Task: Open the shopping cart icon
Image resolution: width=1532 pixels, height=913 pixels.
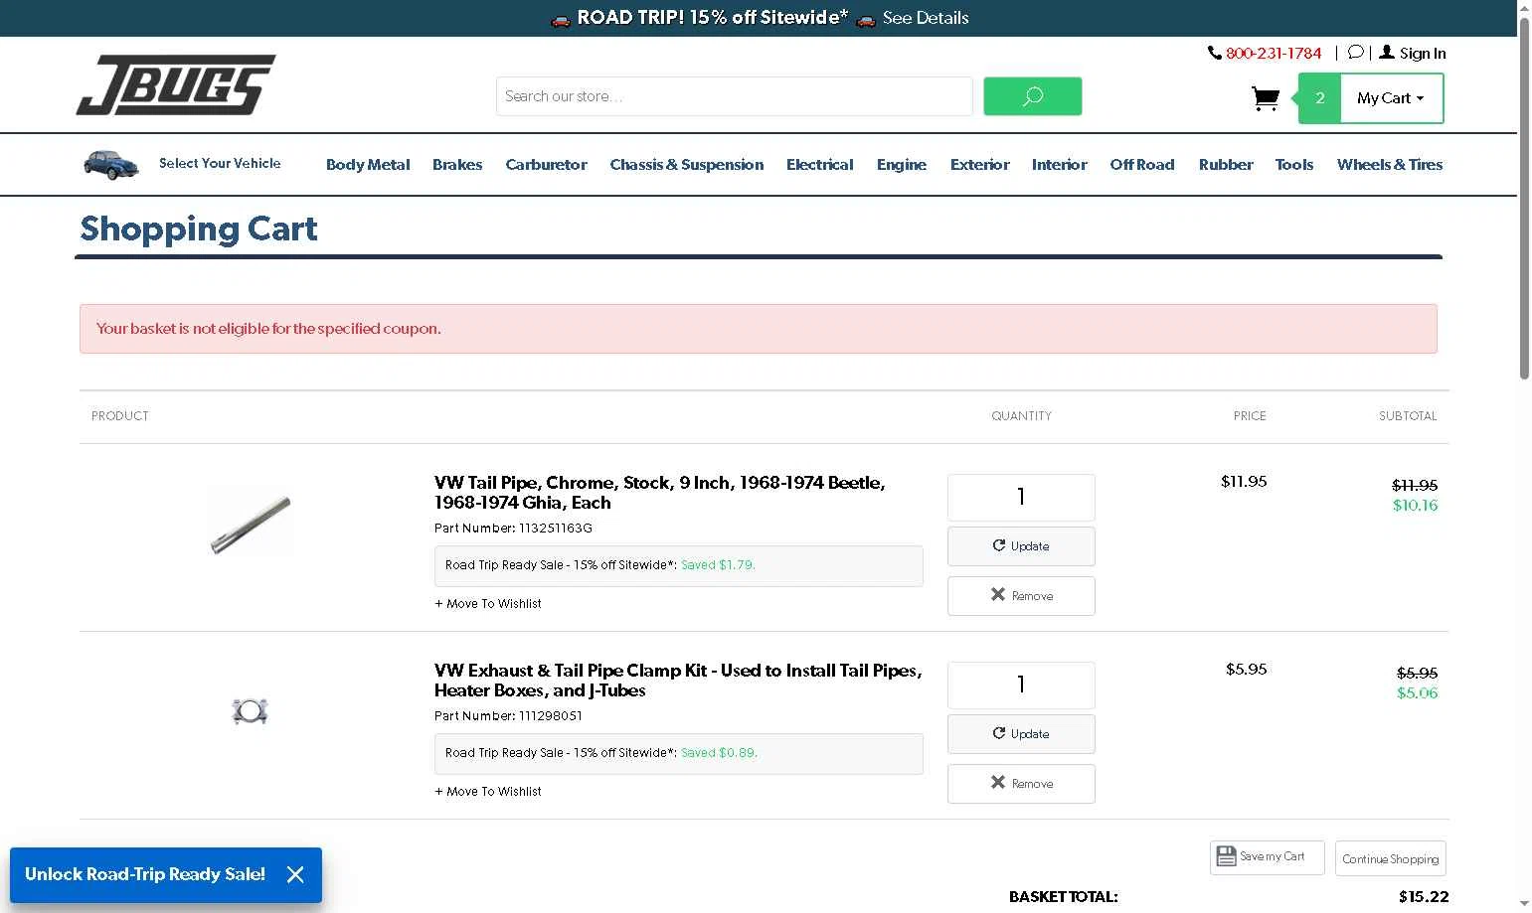Action: [1265, 98]
